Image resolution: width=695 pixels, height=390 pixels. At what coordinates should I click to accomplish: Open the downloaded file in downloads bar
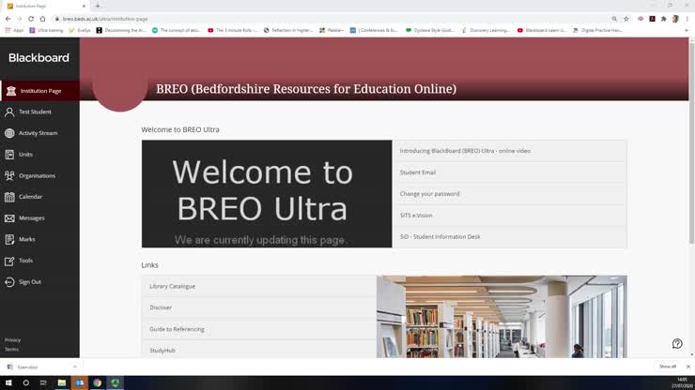(38, 367)
